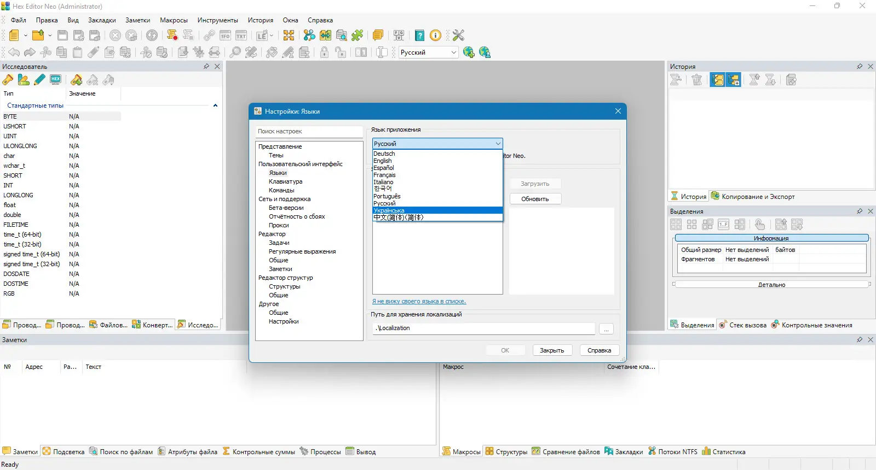The width and height of the screenshot is (876, 470).
Task: Close the Настройки: Языки dialog
Action: [618, 111]
